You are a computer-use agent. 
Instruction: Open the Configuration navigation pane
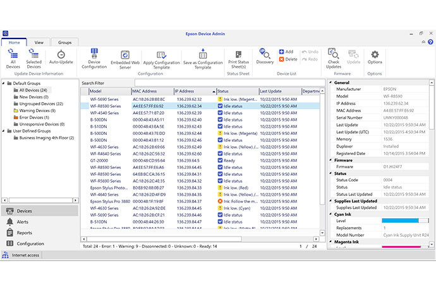click(40, 243)
